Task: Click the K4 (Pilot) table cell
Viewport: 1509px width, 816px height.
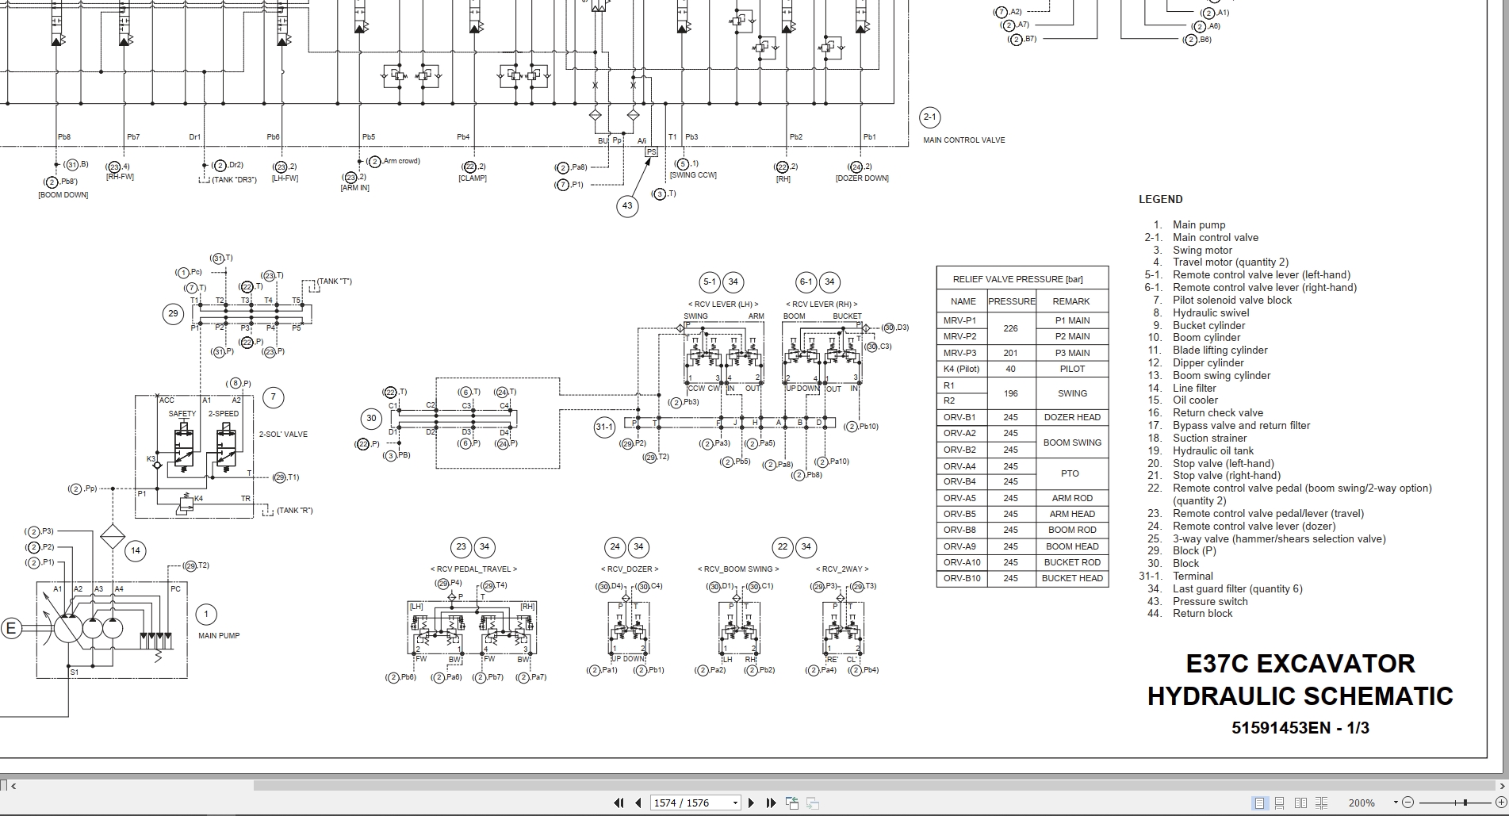Action: (x=961, y=369)
